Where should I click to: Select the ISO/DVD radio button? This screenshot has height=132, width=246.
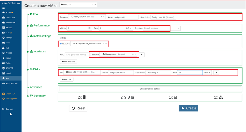61,44
